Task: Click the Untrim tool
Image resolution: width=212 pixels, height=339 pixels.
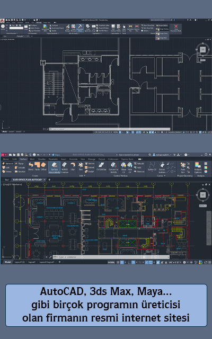Action: coord(90,164)
